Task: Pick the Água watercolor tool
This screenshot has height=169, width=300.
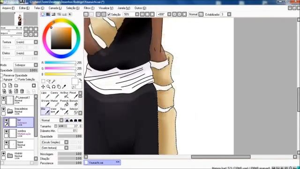Action: pos(64,111)
